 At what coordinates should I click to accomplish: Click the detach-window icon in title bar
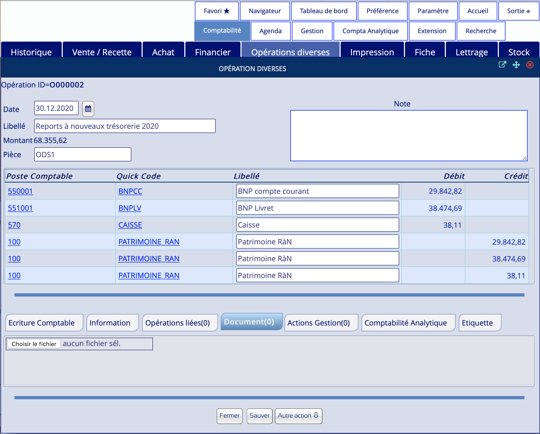pyautogui.click(x=502, y=65)
